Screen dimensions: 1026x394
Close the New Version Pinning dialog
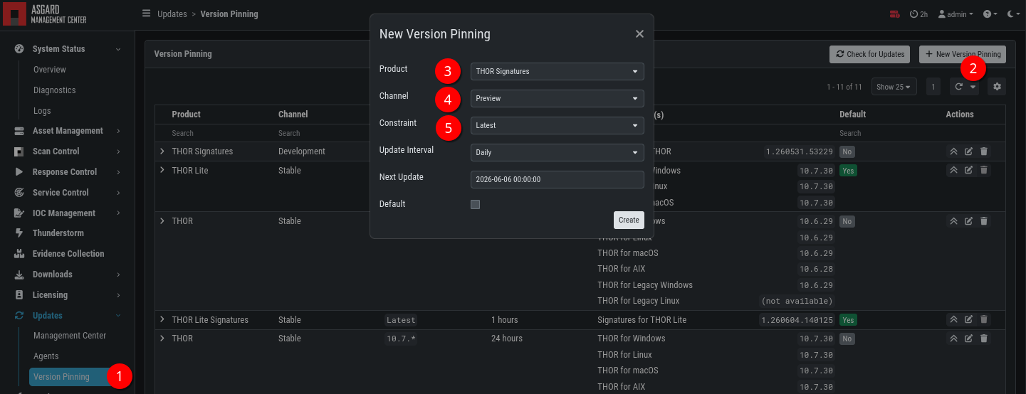[x=639, y=34]
